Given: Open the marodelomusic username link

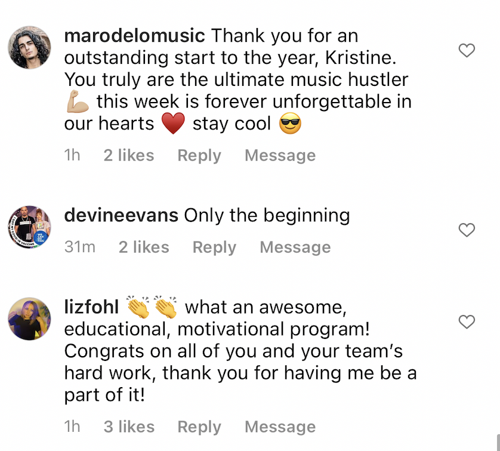Looking at the screenshot, I should click(x=134, y=35).
